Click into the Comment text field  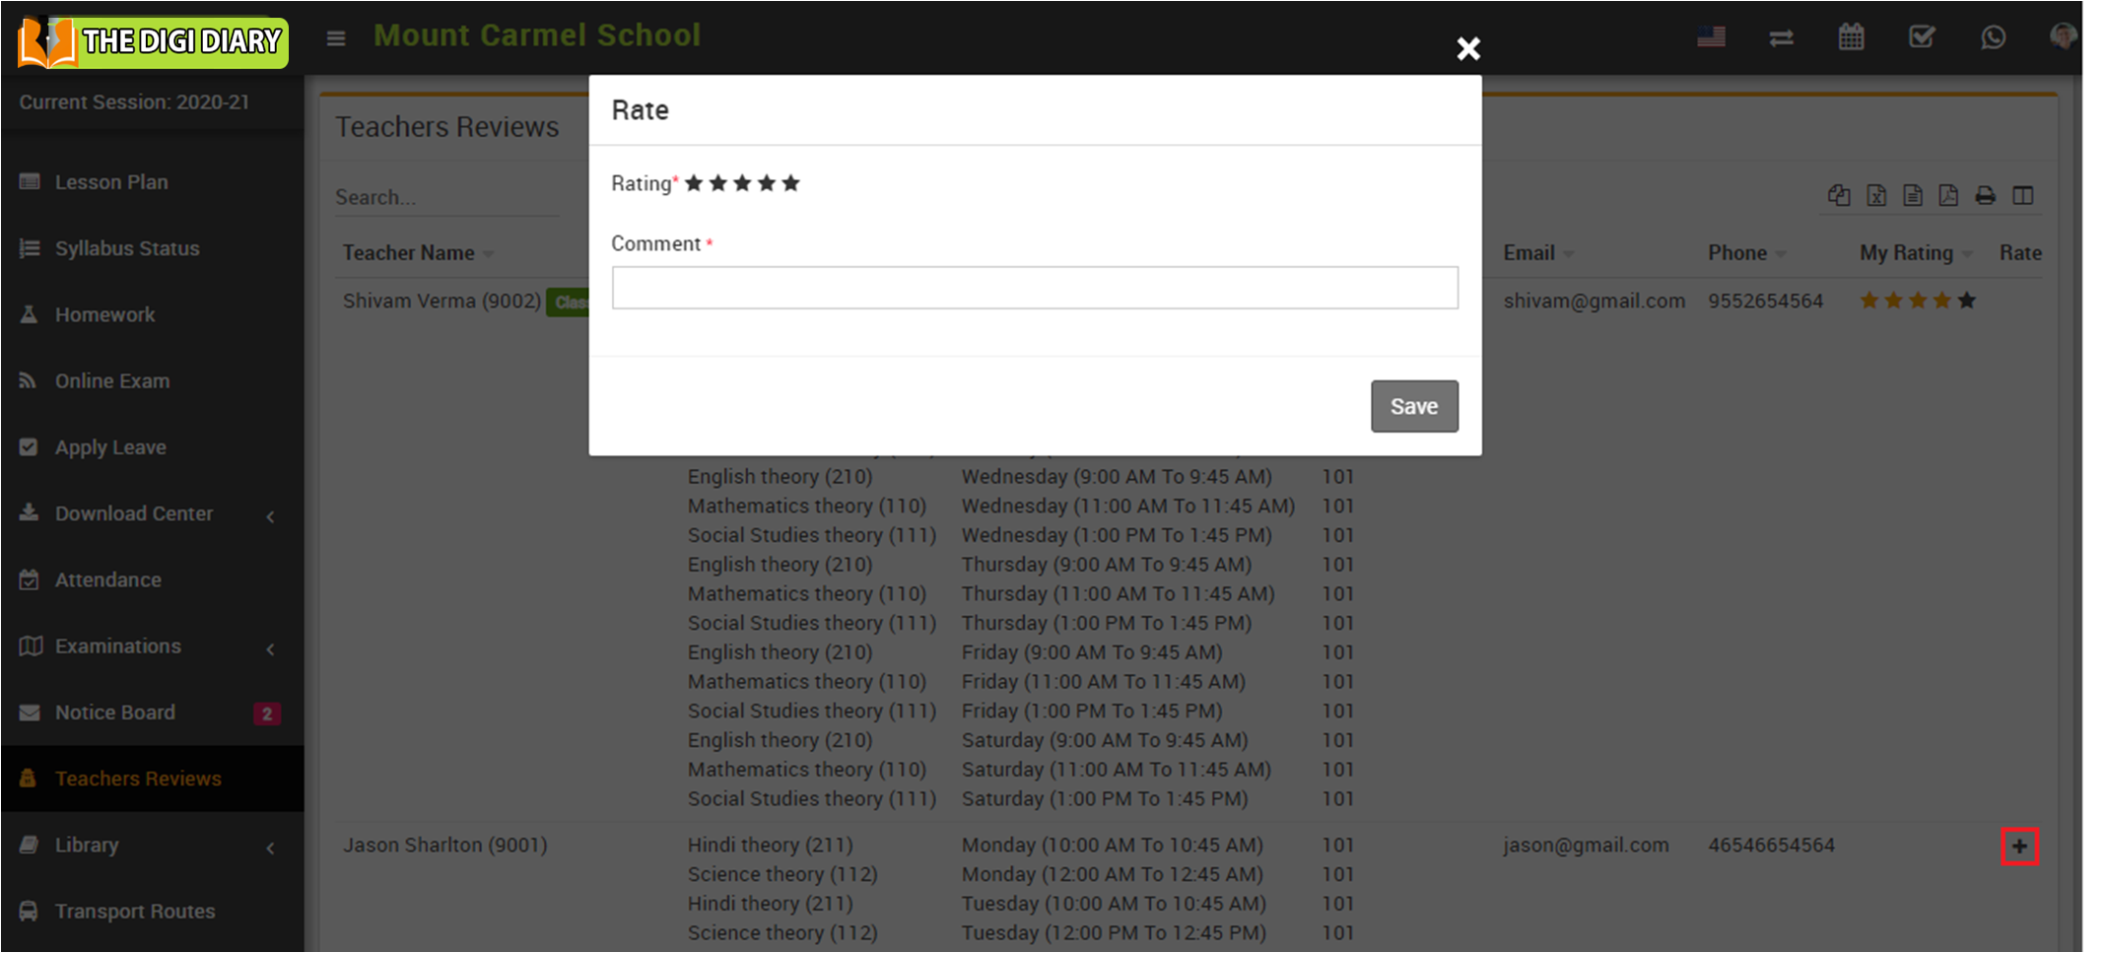1034,288
